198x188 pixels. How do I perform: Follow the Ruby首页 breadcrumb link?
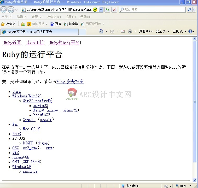pos(12,43)
